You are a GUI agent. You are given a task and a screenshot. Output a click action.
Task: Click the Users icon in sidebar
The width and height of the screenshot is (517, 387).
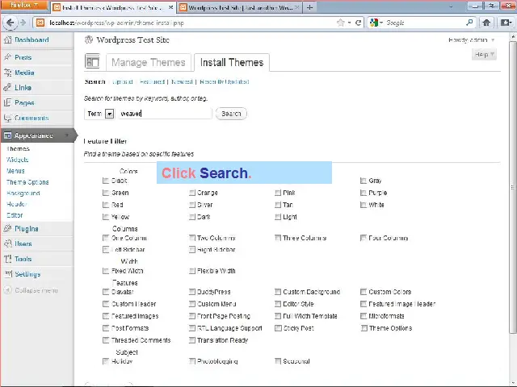point(7,243)
